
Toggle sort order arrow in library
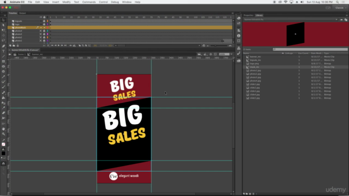282,53
